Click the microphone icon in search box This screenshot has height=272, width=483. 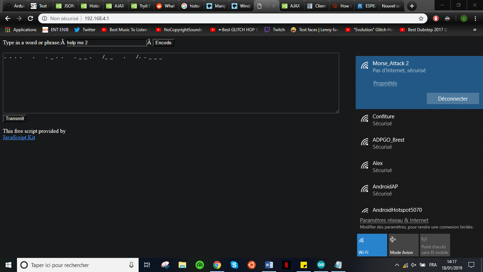click(131, 265)
